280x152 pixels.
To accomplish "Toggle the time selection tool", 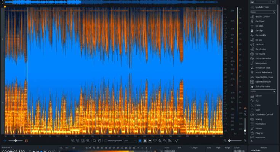I will click(140, 141).
